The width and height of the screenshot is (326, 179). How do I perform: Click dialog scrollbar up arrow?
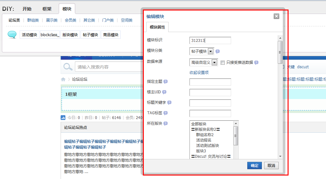pyautogui.click(x=280, y=38)
